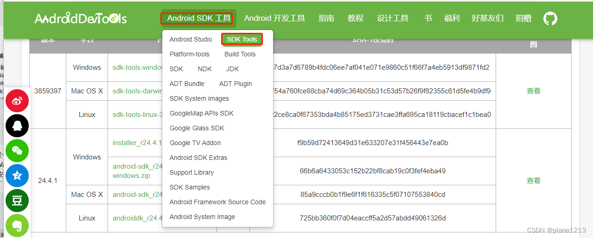This screenshot has width=593, height=238.
Task: Share via the Qzone star icon
Action: (x=17, y=176)
